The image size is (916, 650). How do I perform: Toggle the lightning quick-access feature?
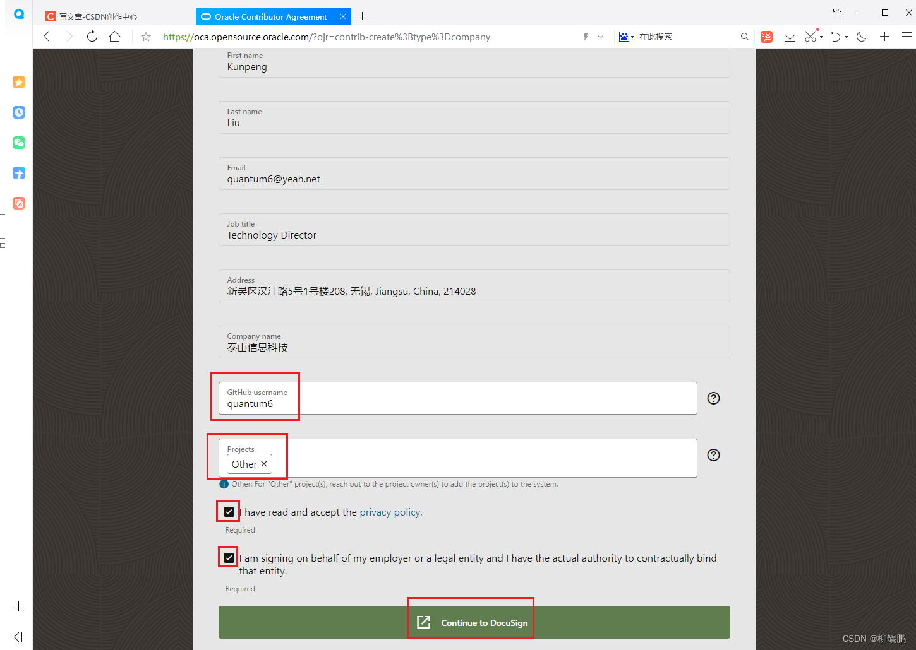pos(585,37)
